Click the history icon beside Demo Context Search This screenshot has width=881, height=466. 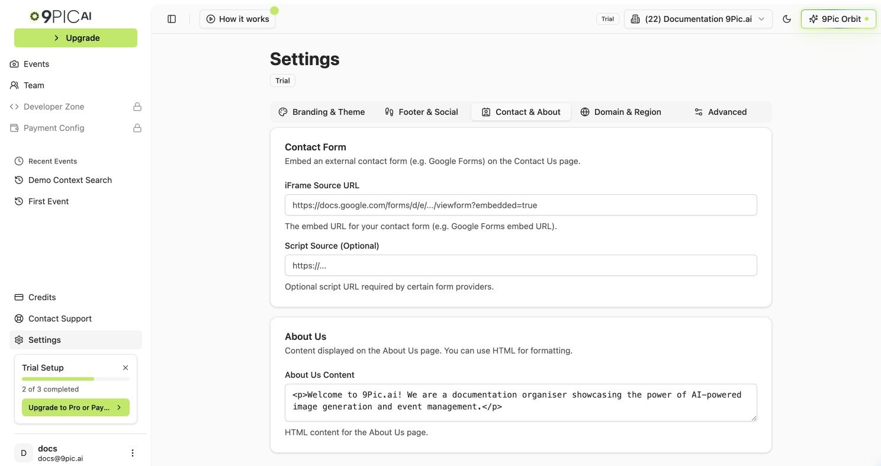(19, 180)
